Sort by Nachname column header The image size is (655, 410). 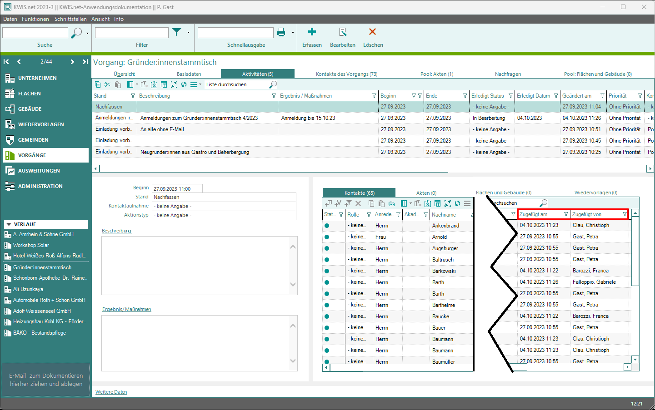[x=444, y=215]
